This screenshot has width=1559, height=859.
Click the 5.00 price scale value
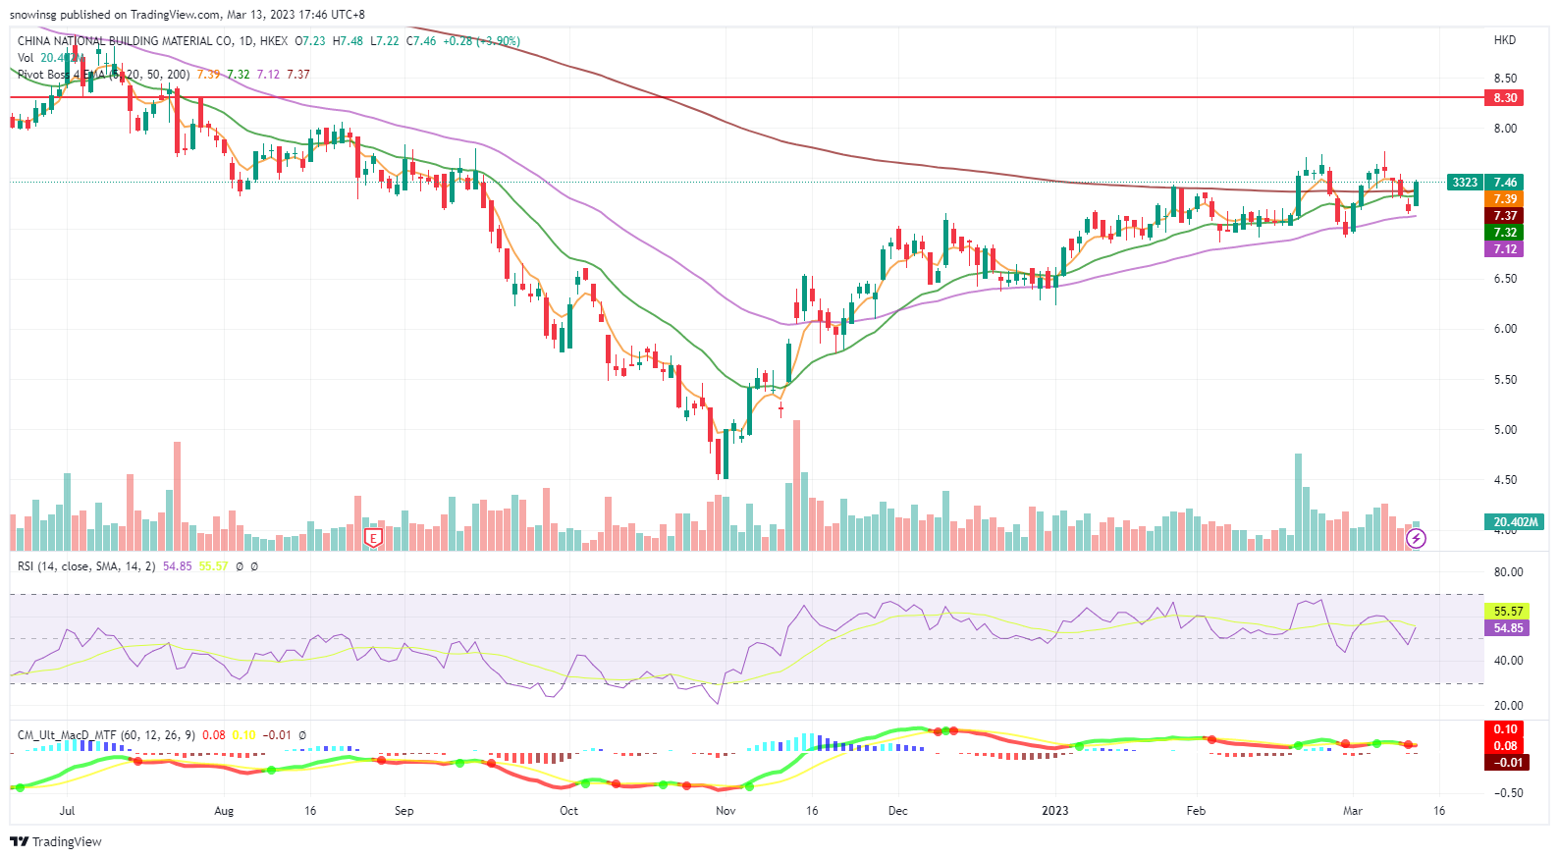click(x=1505, y=430)
